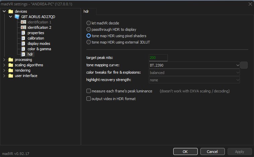Select identification 2 in tree
Viewport: 254px width, 157px height.
coord(39,27)
